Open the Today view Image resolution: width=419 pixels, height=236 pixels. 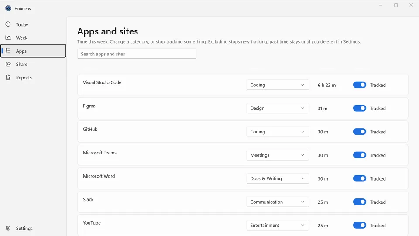33,24
